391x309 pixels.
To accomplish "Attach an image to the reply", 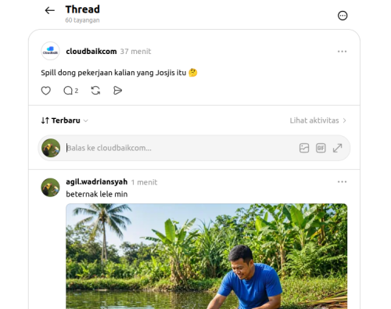I will pos(304,148).
